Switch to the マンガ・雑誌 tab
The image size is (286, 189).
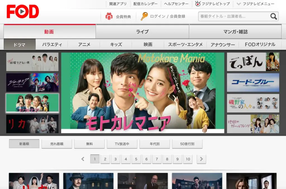[x=235, y=32]
